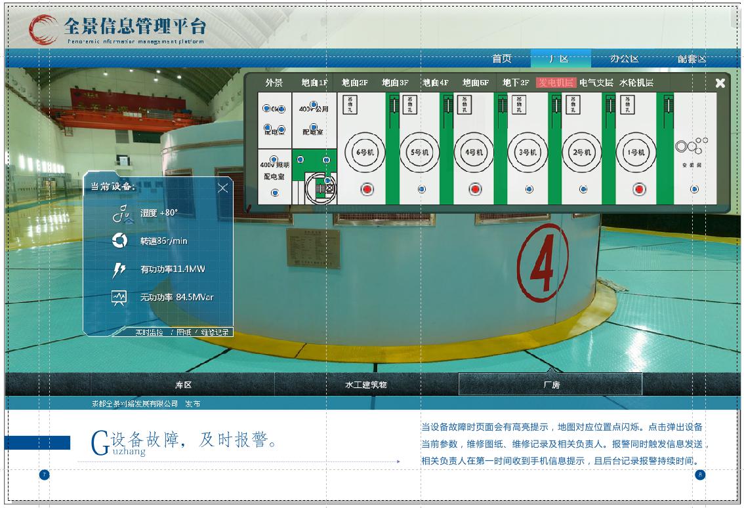This screenshot has height=508, width=744.
Task: Select the blue location marker under 3号机
Action: tap(529, 189)
